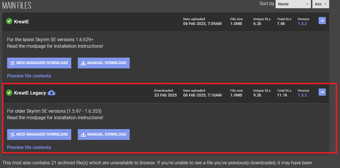Click the KreatE Legacy file size 1.0MB
Screen dimensions: 340x168
236,95
